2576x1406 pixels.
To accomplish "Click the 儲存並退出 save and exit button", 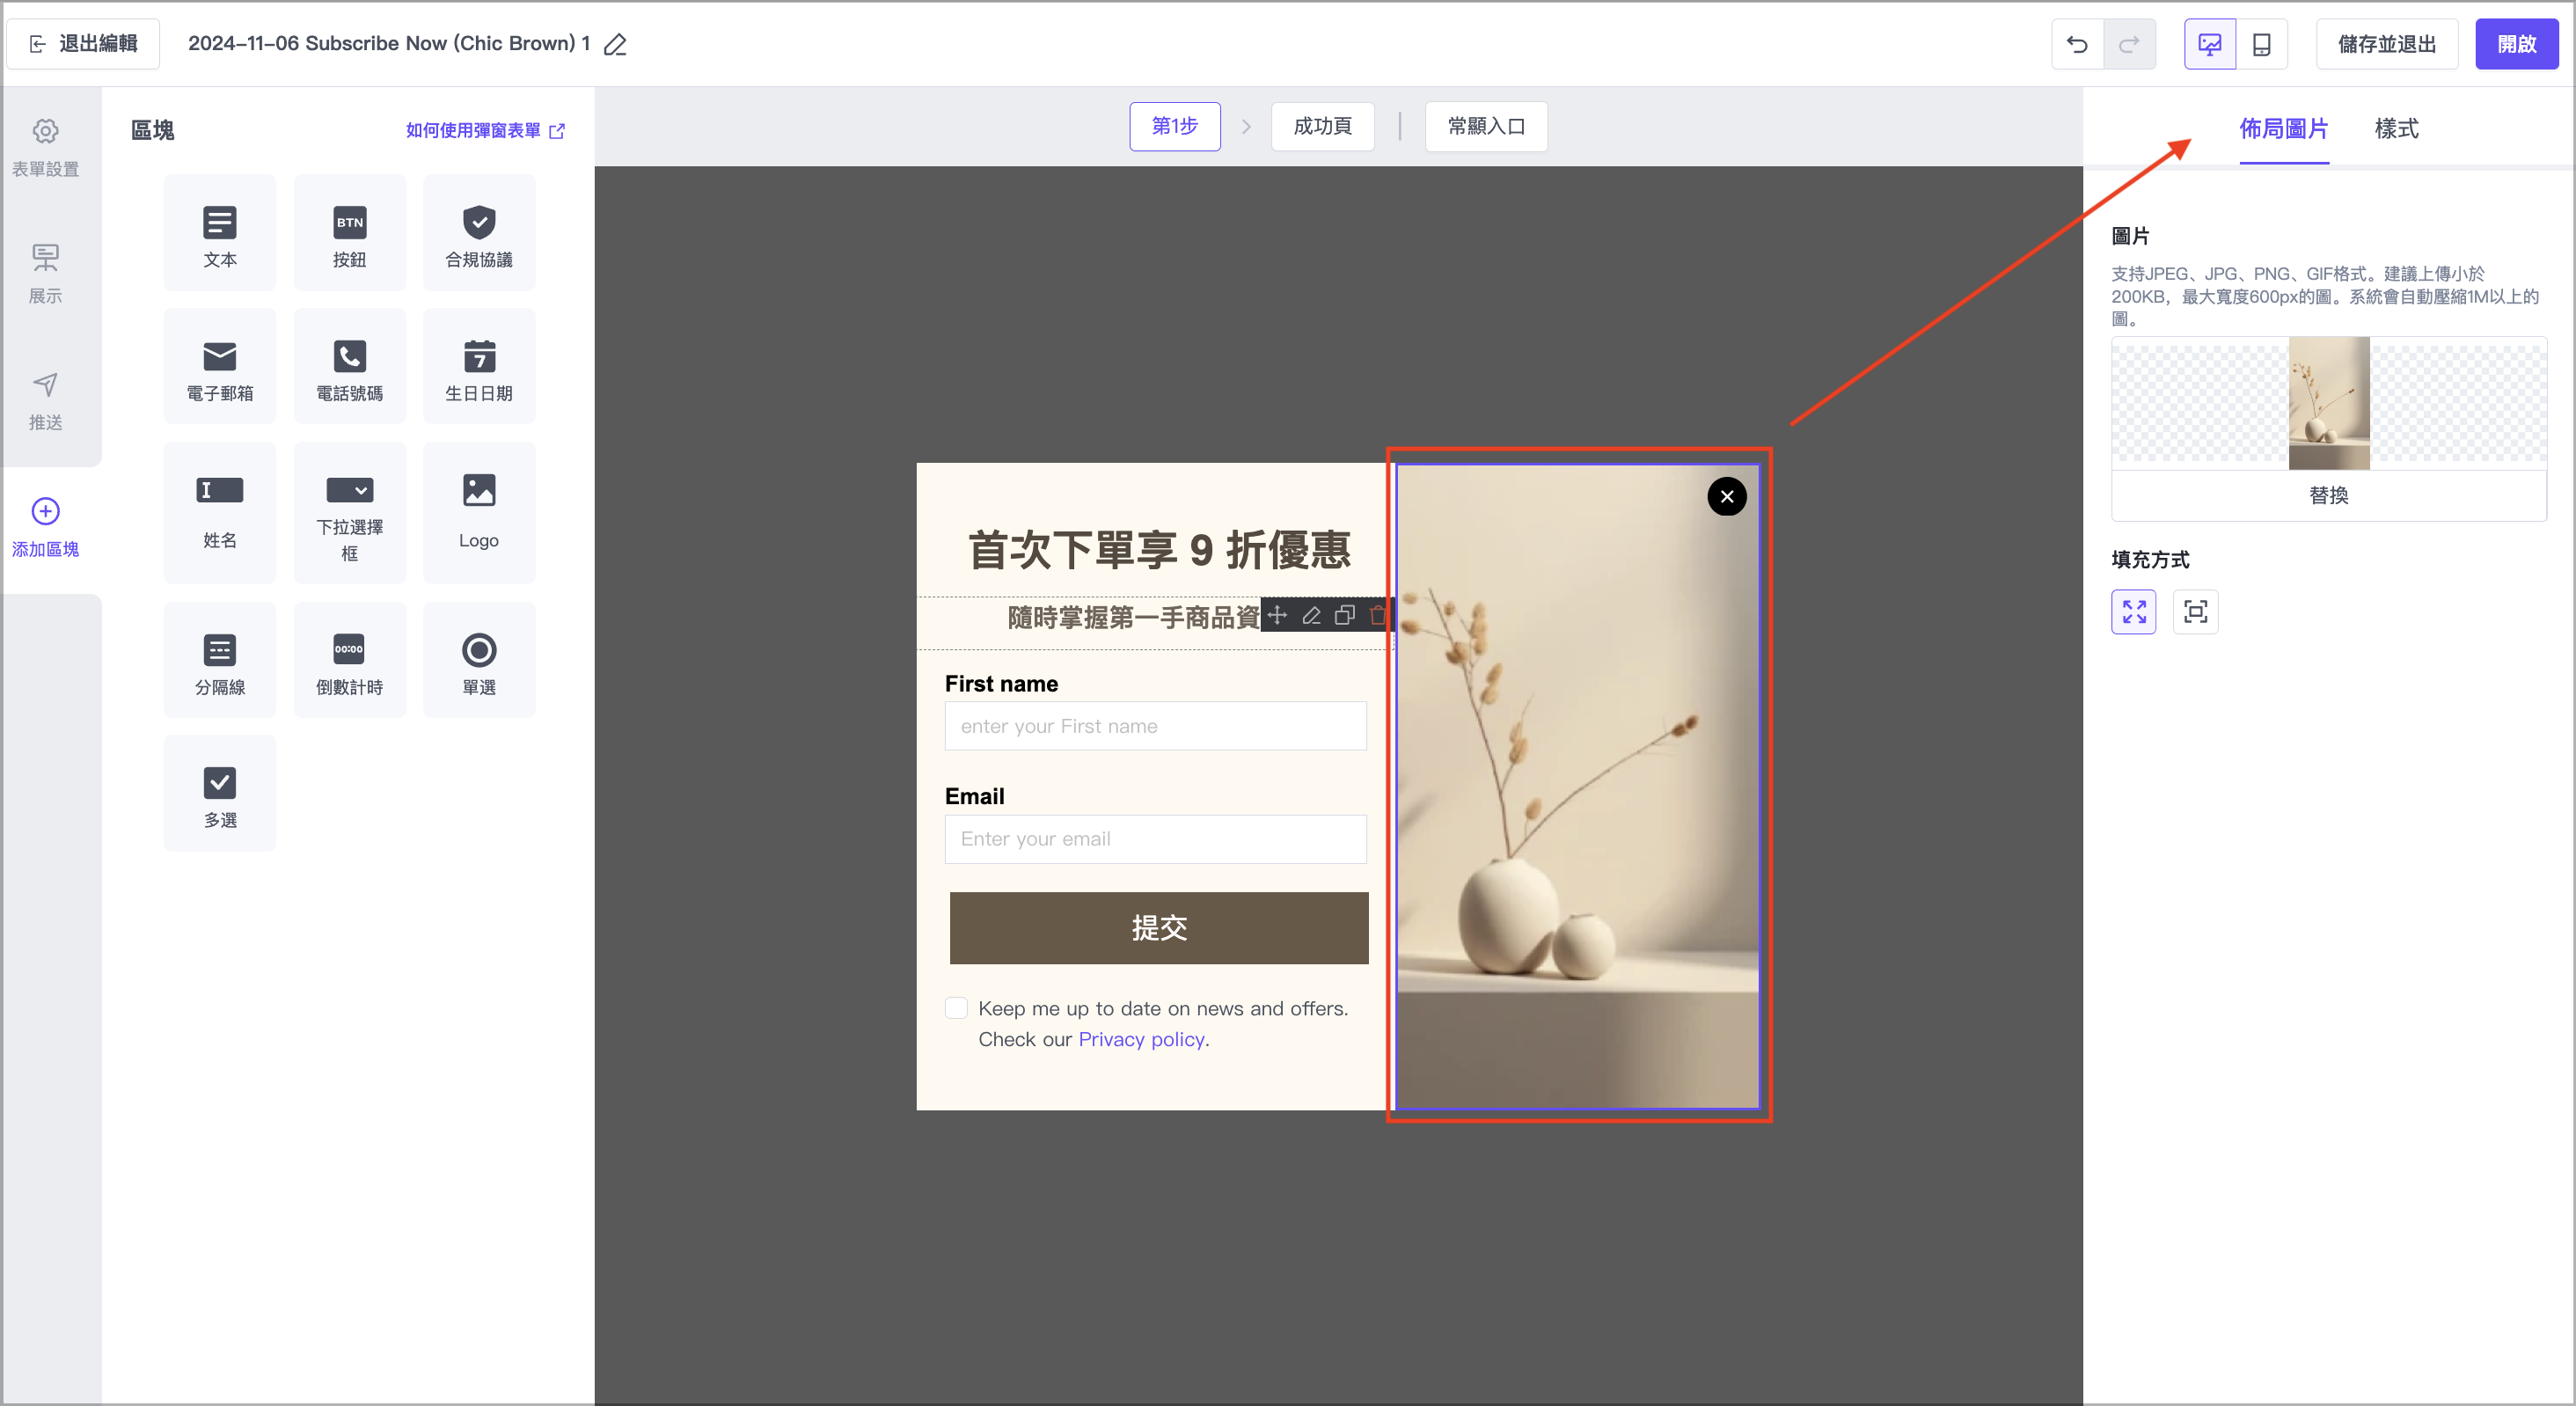I will pos(2386,44).
